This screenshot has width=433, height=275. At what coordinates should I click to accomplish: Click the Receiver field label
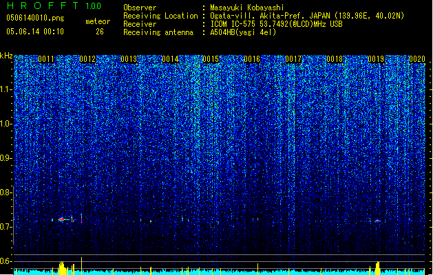click(140, 24)
